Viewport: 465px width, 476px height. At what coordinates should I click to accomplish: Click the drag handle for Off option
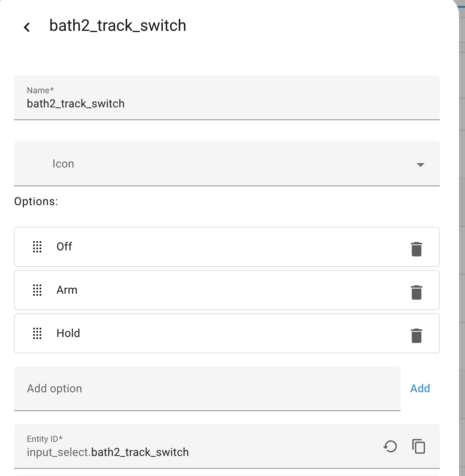[x=37, y=247]
